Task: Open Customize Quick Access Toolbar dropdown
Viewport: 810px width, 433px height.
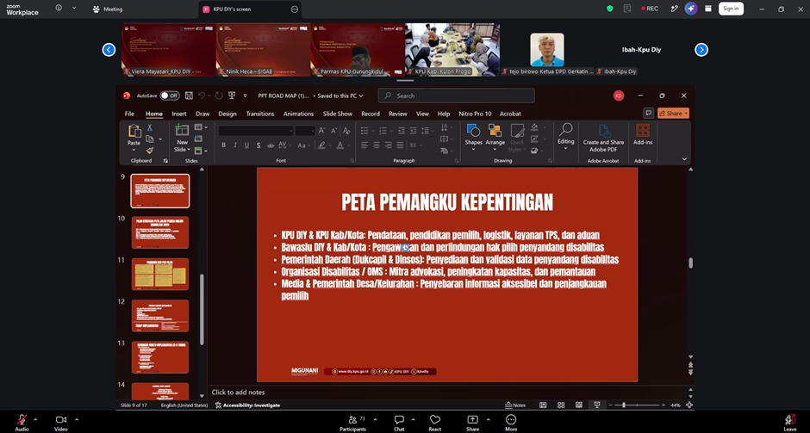Action: (245, 96)
